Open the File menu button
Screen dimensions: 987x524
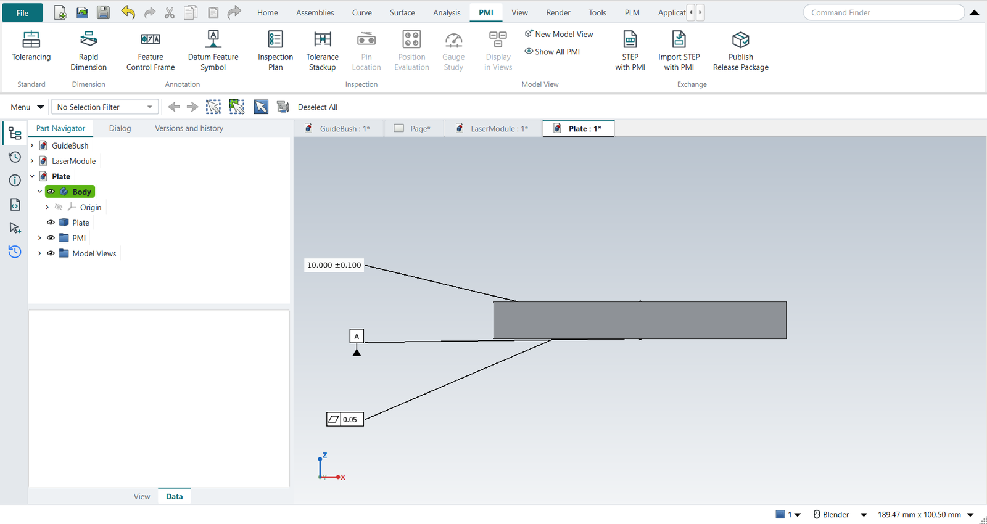point(23,13)
